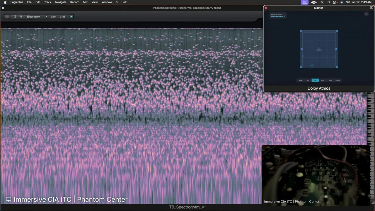Select the Left view in Dolby Atmos

(308, 80)
